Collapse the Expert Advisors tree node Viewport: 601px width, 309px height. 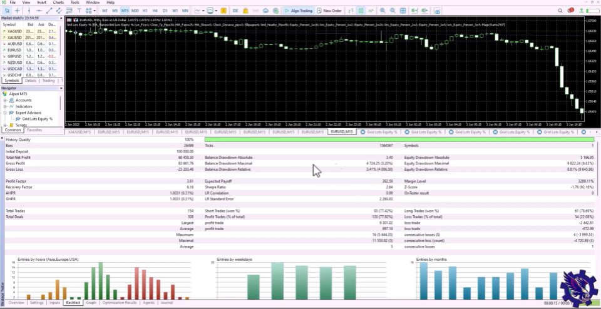(6, 113)
